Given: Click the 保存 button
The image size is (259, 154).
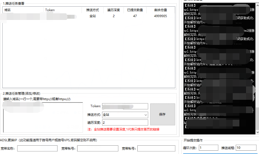Looking at the screenshot, I should [163, 114].
